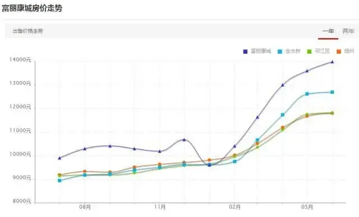Select the final 富丽康城 point near 14000元
The width and height of the screenshot is (359, 217).
point(332,62)
